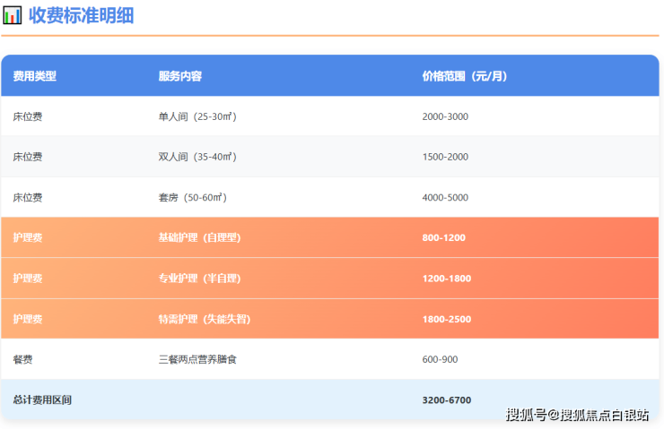Screen dimensions: 664x429
Task: Select the 1500-2000 price cell
Action: pos(444,157)
